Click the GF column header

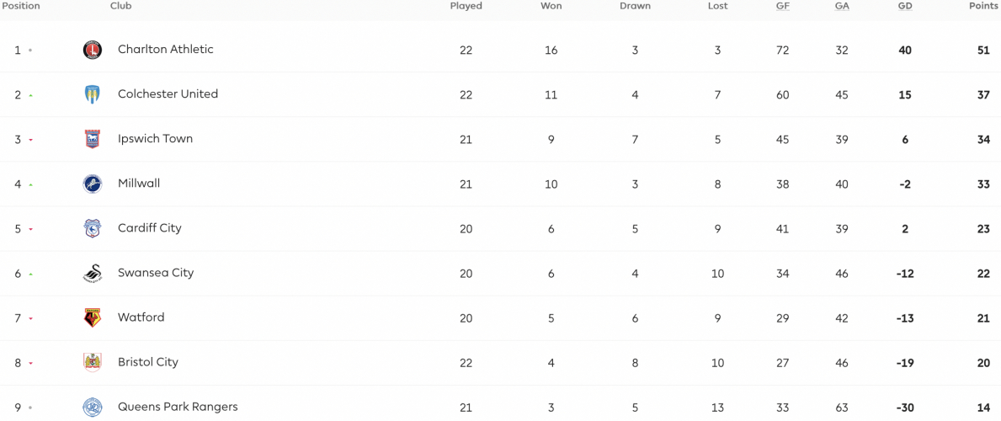[783, 7]
